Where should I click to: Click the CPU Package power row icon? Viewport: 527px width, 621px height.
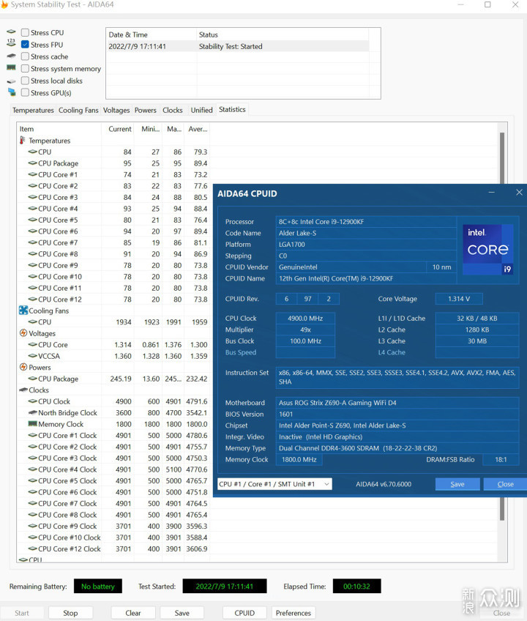(33, 378)
